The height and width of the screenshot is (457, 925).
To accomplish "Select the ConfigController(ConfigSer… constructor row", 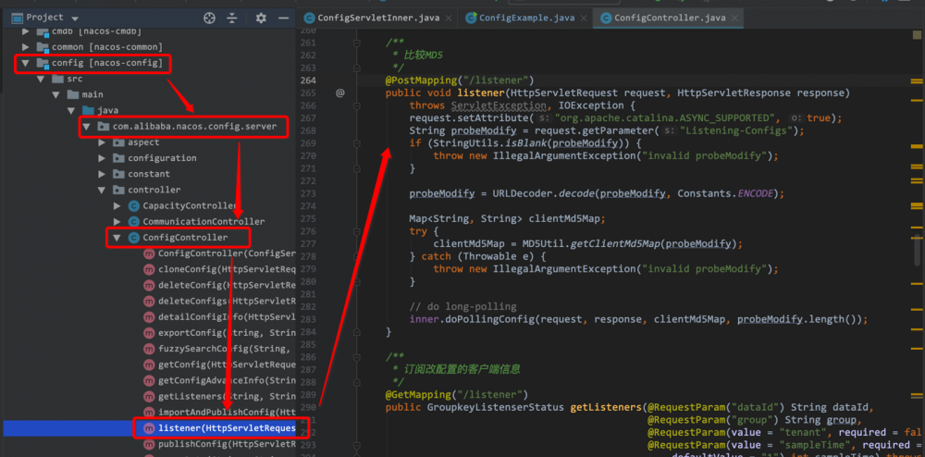I will 147,253.
